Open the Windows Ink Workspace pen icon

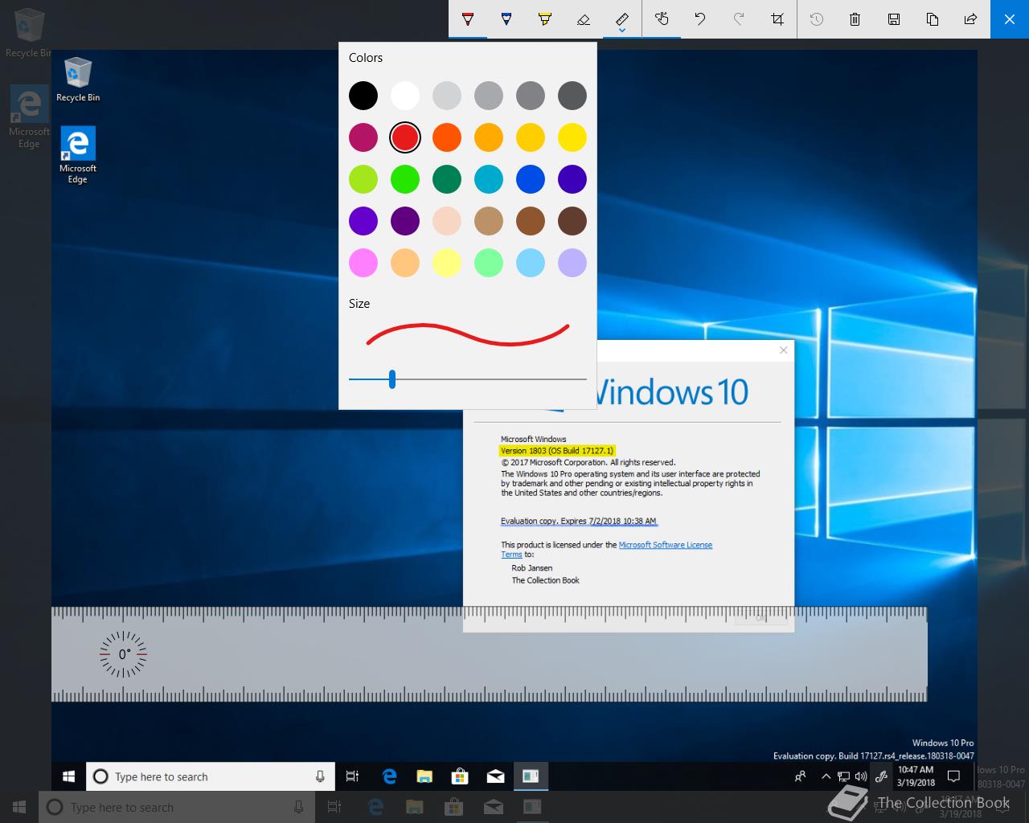(x=881, y=776)
